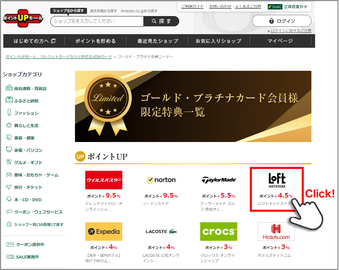The width and height of the screenshot is (339, 270).
Task: Open はじめての方へ menu item
Action: coord(34,41)
